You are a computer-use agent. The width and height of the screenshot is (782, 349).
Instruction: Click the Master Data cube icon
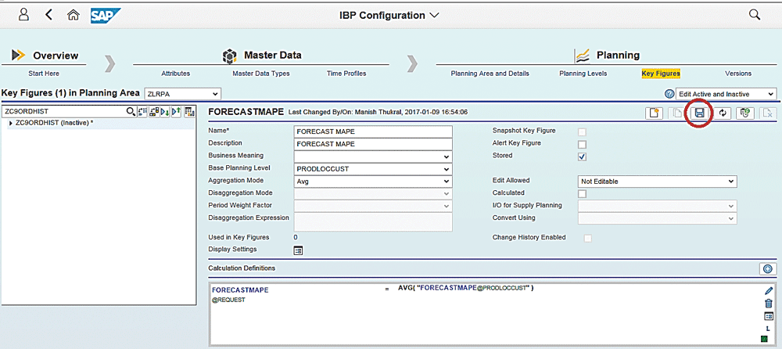tap(229, 55)
